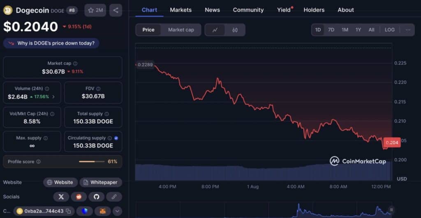The height and width of the screenshot is (218, 421).
Task: Click the Profile score progress bar
Action: coord(92,161)
